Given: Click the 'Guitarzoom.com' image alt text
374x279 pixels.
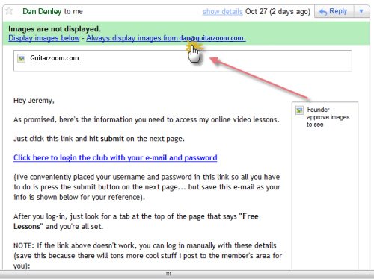Looking at the screenshot, I should click(x=55, y=58).
